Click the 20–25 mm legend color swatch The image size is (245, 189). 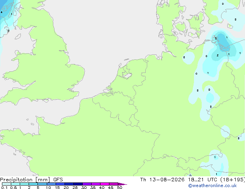69,184
